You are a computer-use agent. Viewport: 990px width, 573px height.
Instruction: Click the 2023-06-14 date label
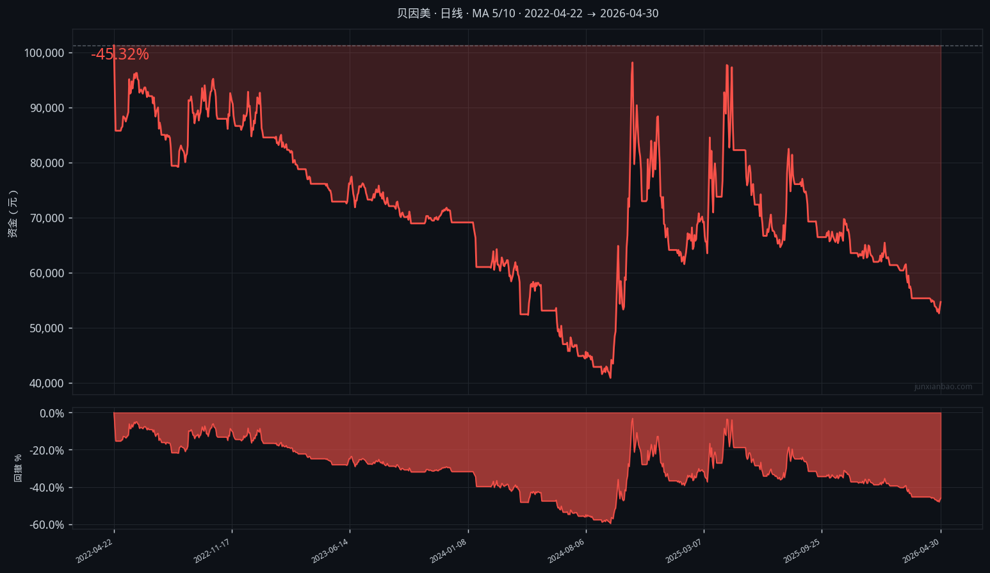click(x=330, y=551)
